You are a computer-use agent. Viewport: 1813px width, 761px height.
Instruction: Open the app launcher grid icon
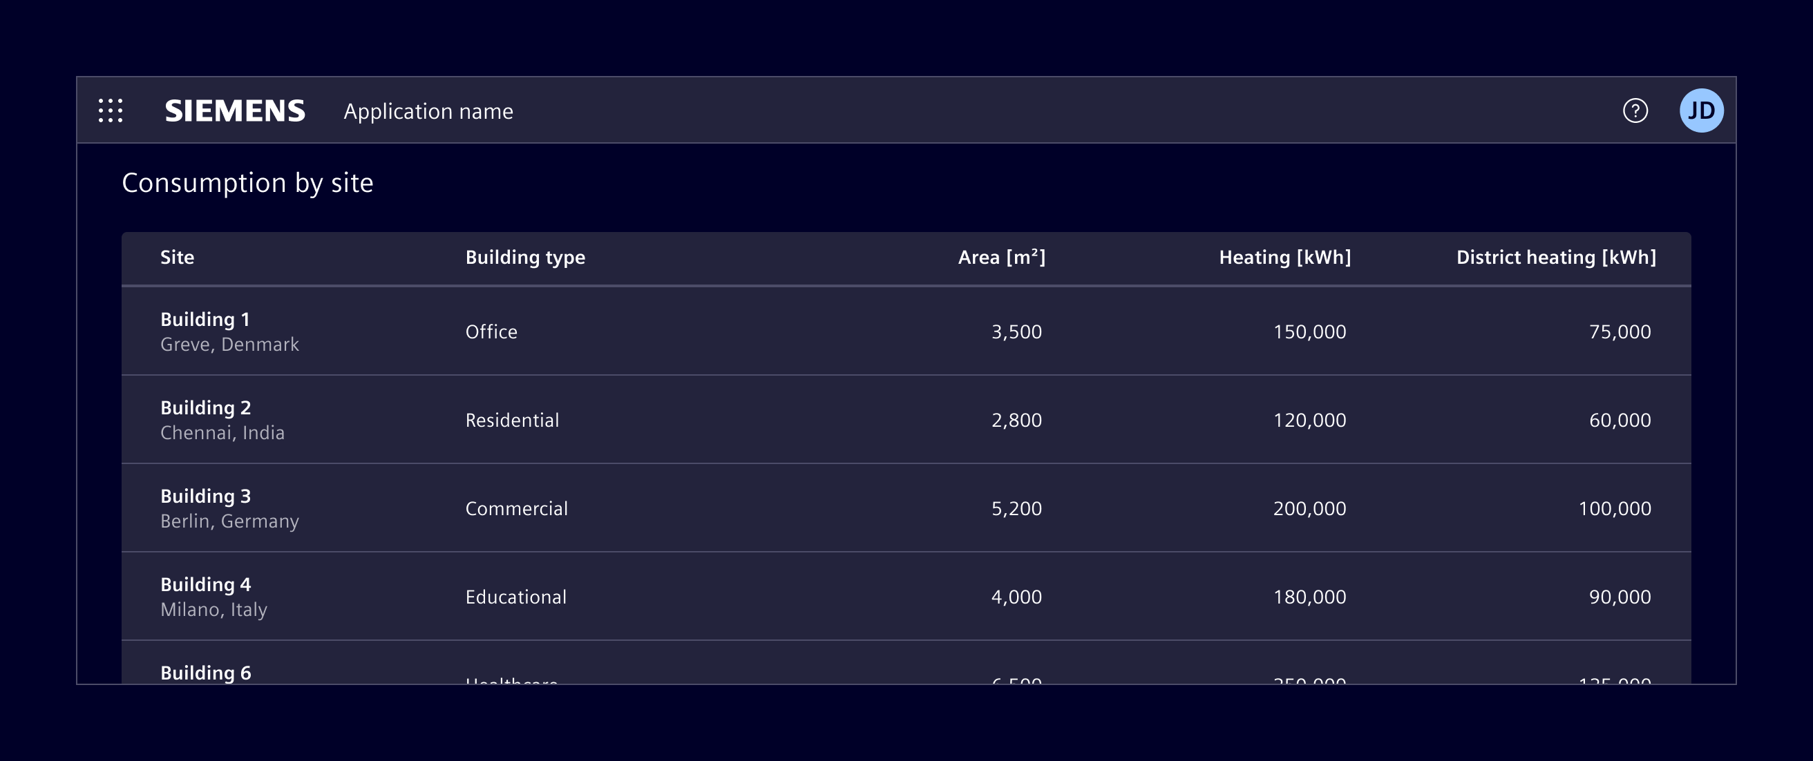[111, 110]
